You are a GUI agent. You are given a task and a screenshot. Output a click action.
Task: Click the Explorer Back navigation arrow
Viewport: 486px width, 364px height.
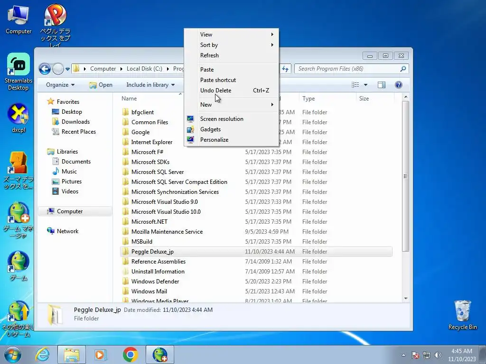click(x=45, y=69)
